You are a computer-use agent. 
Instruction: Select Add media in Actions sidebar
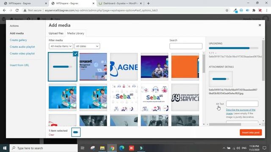pyautogui.click(x=17, y=33)
